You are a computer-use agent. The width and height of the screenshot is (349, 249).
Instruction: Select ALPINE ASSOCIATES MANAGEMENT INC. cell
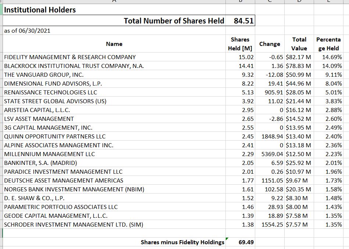(114, 145)
